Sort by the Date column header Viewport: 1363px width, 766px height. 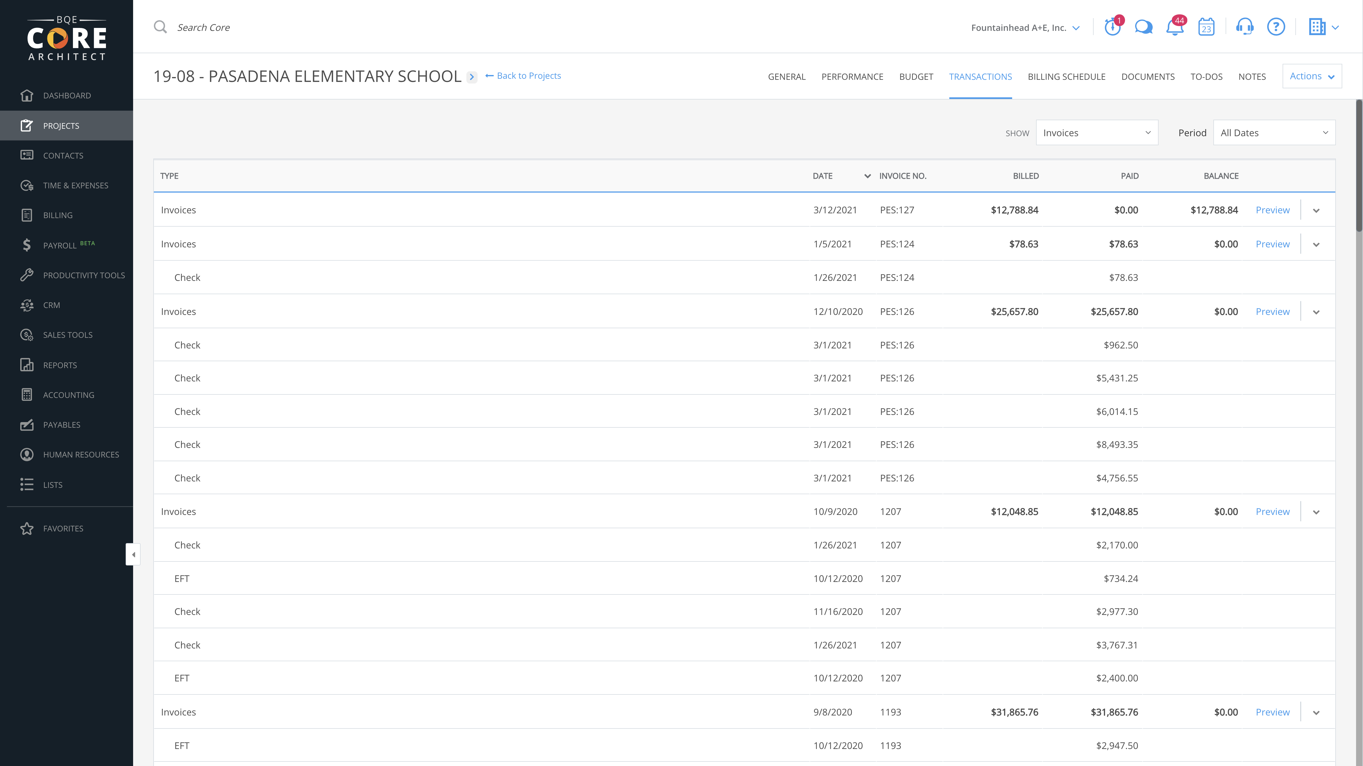(822, 176)
